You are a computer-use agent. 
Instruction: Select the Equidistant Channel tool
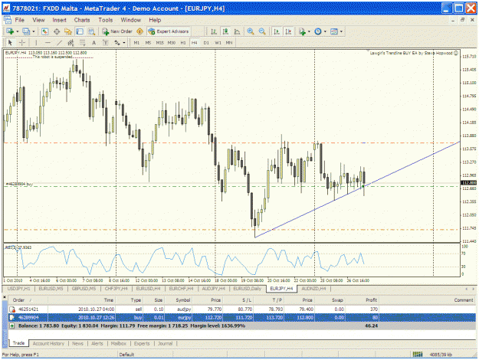click(71, 43)
